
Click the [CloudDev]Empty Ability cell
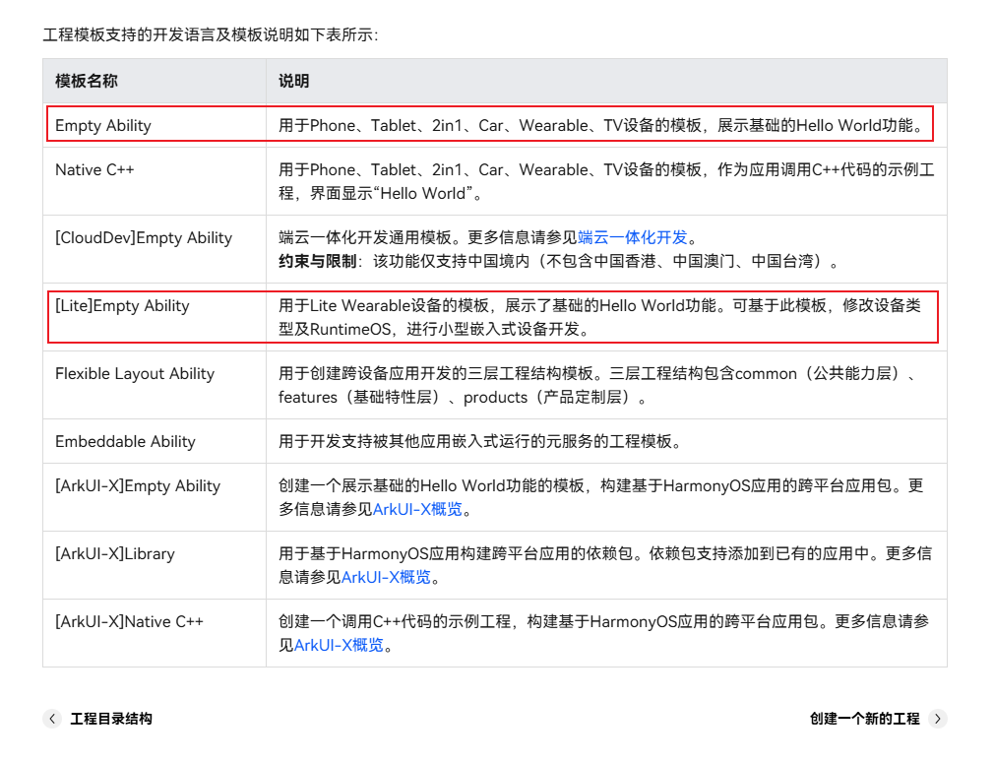point(144,237)
